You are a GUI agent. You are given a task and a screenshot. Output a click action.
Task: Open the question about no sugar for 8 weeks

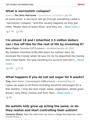tap(45, 77)
